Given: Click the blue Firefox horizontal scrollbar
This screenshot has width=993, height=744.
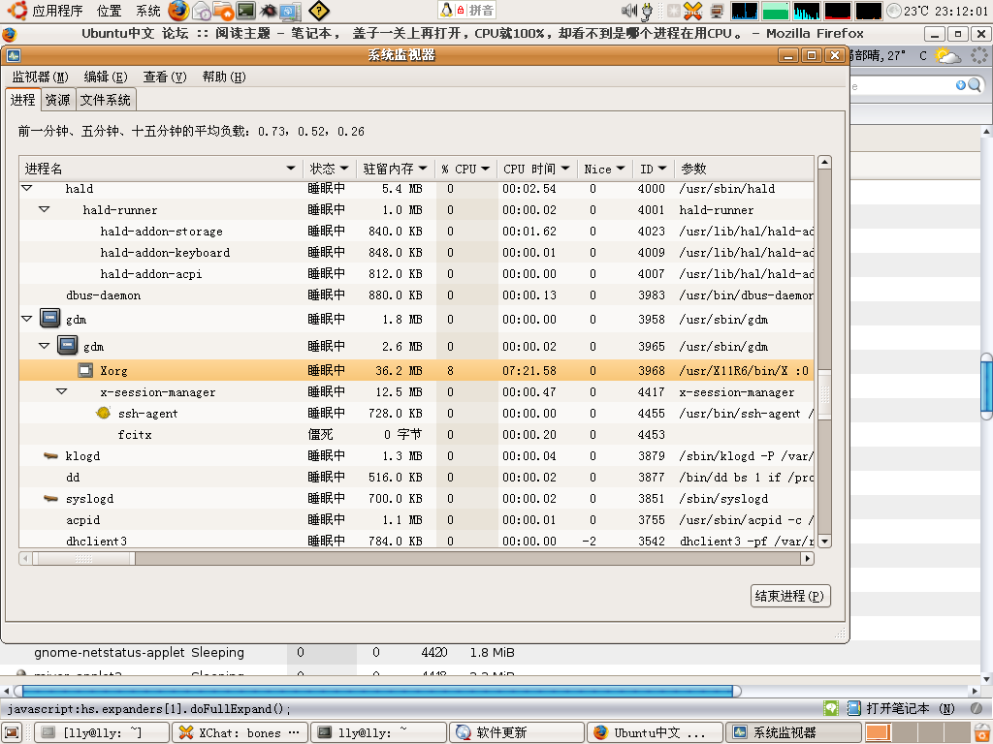Looking at the screenshot, I should pos(377,691).
